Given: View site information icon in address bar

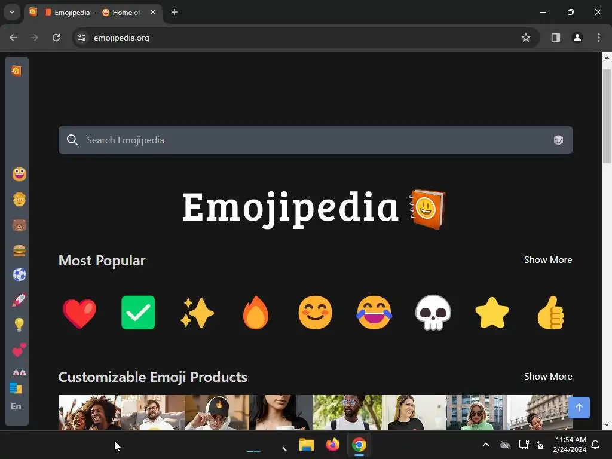Looking at the screenshot, I should pos(82,38).
